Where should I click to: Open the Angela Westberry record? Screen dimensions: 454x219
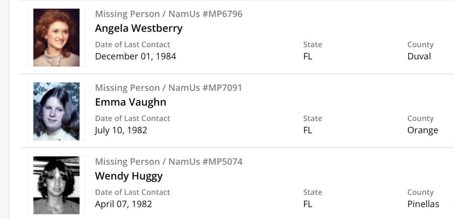point(139,28)
